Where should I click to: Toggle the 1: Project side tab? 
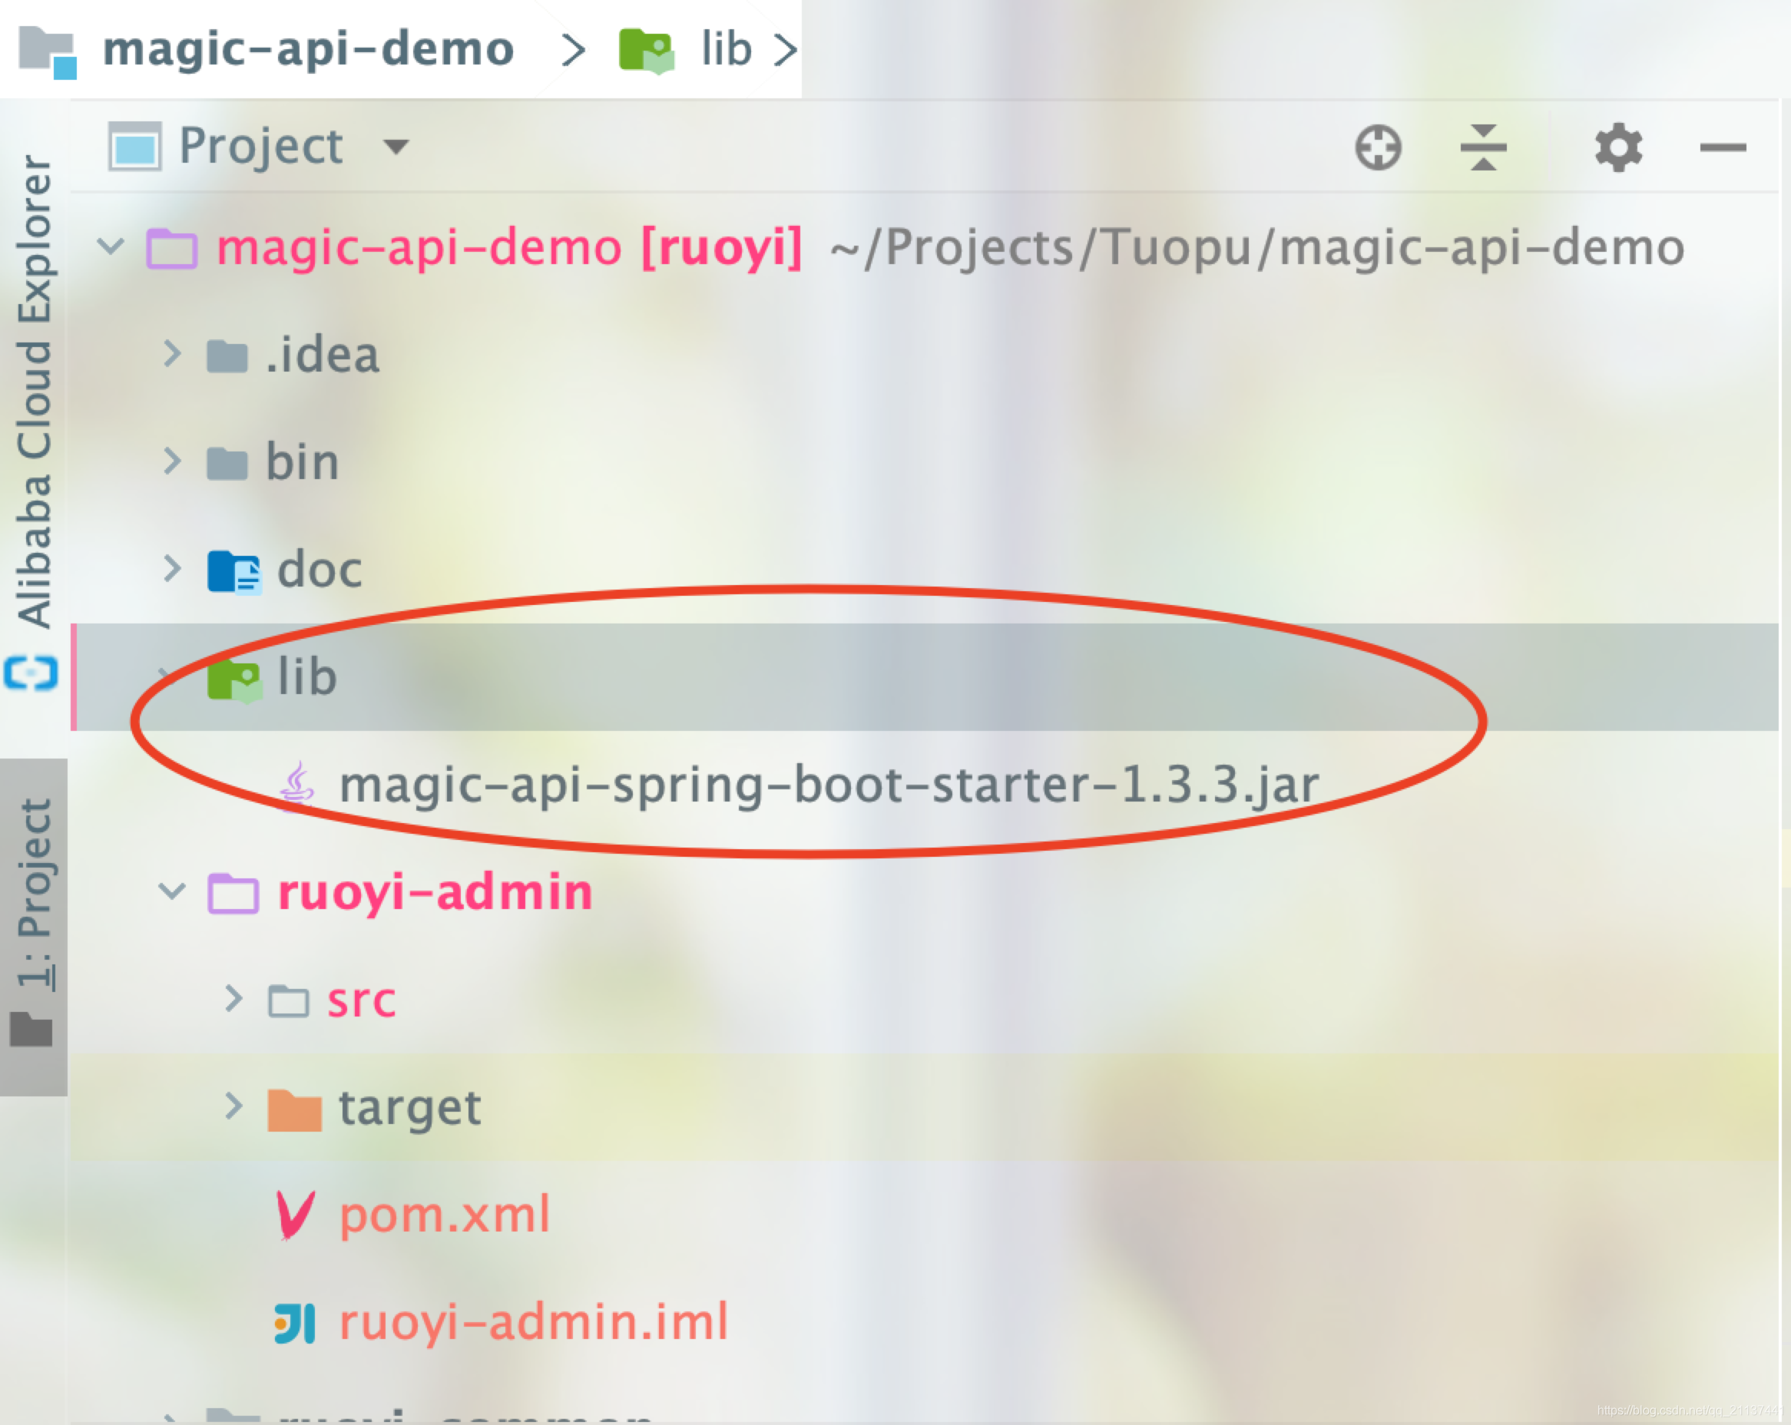34,922
